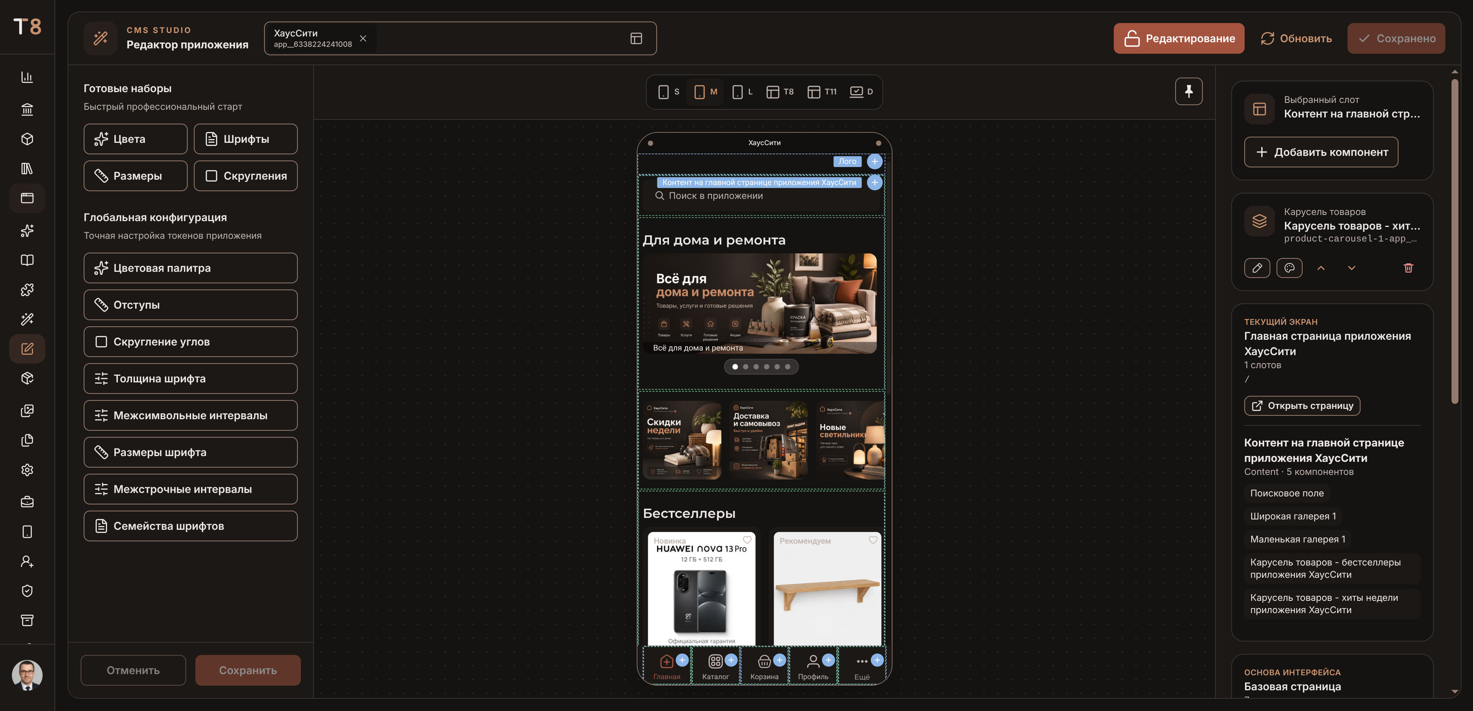Open Открыть страницу link button

pos(1302,405)
